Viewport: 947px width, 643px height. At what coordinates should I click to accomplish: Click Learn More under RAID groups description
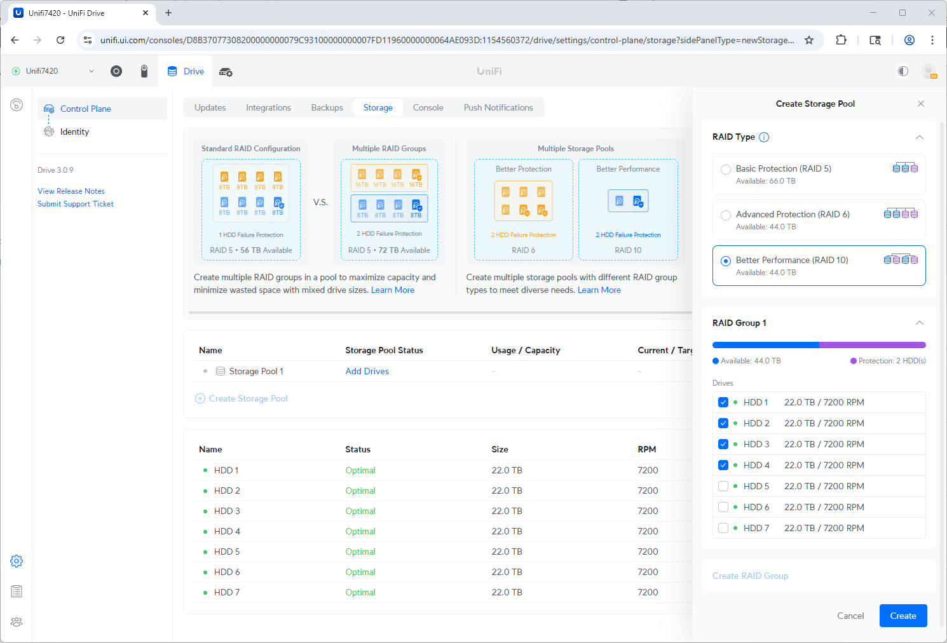tap(393, 290)
